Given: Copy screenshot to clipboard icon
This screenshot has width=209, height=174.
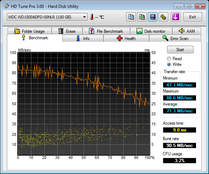Looking at the screenshot, I should point(142,17).
